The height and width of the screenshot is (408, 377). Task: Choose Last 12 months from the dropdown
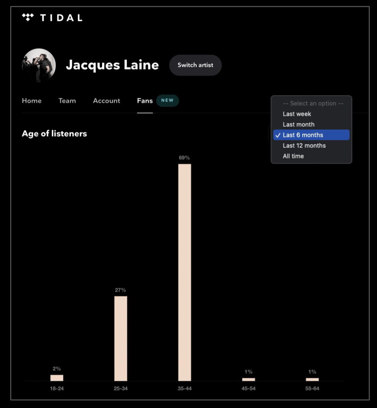[x=304, y=145]
